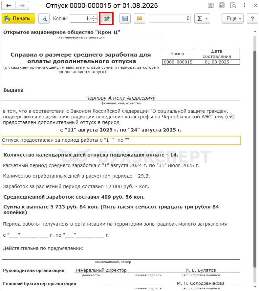Viewport: 259px width, 291px height.
Task: Click the Количество отработанных дней line
Action: [76, 176]
